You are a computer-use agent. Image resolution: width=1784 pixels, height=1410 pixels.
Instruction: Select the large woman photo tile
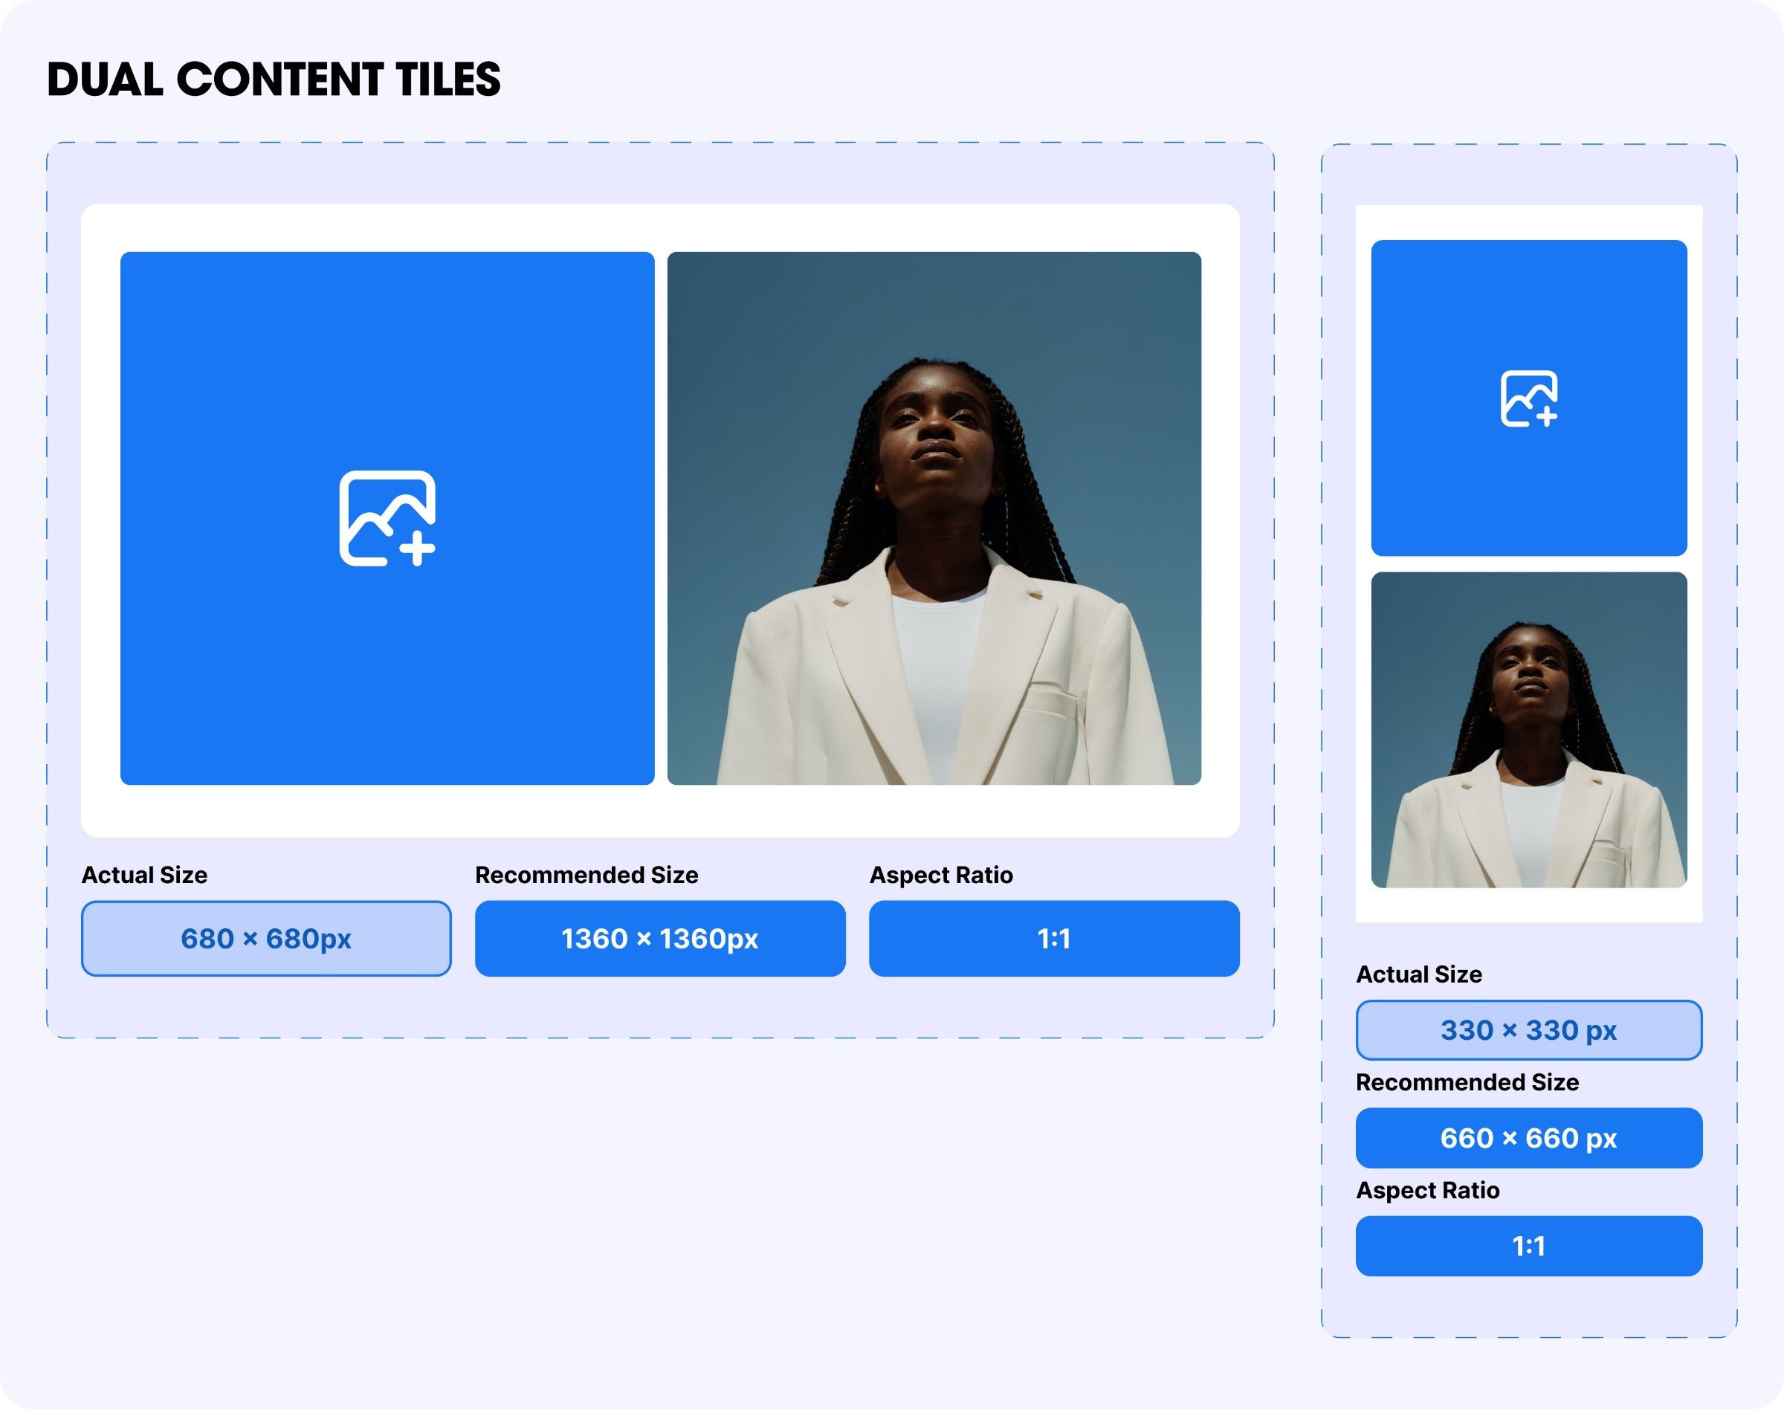click(x=934, y=518)
